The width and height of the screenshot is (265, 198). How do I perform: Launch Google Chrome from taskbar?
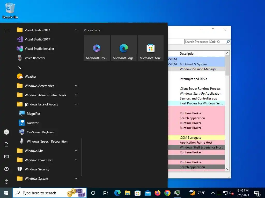point(167,193)
